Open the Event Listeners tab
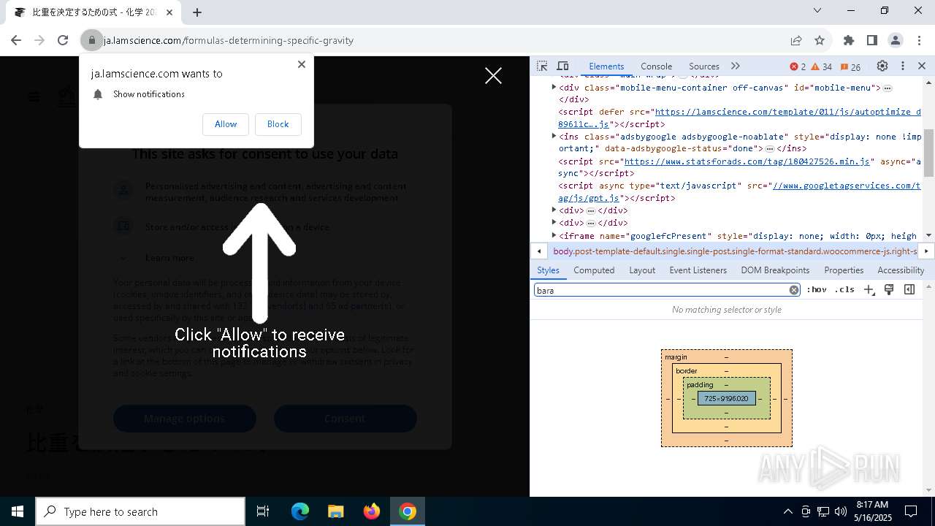This screenshot has height=526, width=935. pos(698,270)
